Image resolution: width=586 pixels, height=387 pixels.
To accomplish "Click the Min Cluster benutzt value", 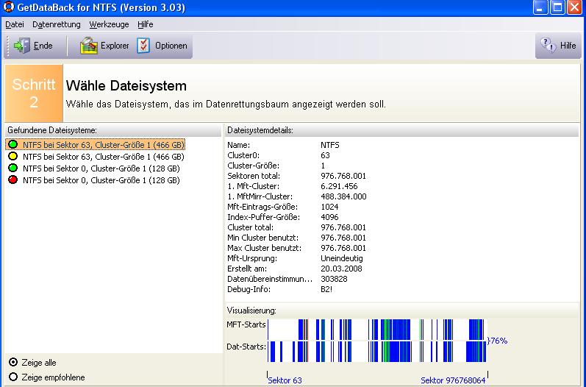I will 343,238.
